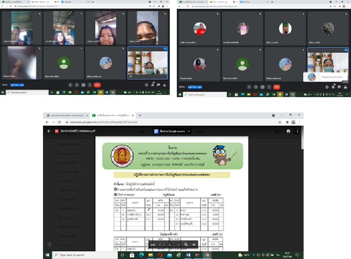351x259 pixels.
Task: Expand the Open with Google Docs dropdown arrow
Action: (189, 131)
